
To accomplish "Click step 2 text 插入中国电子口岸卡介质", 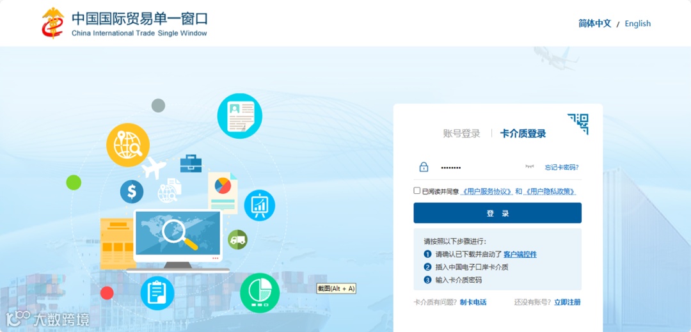I will (x=472, y=267).
